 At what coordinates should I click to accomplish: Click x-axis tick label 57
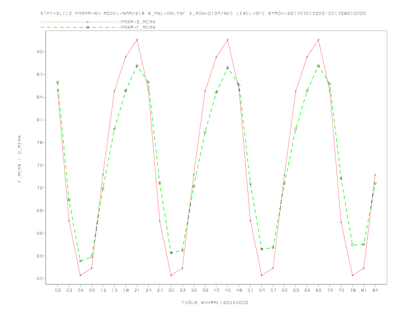(x=273, y=290)
